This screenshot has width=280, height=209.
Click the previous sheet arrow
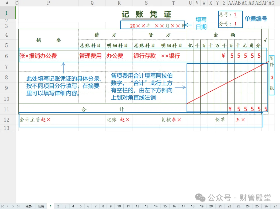coord(8,206)
